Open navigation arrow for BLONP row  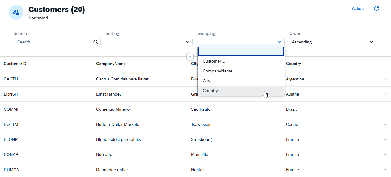(385, 139)
